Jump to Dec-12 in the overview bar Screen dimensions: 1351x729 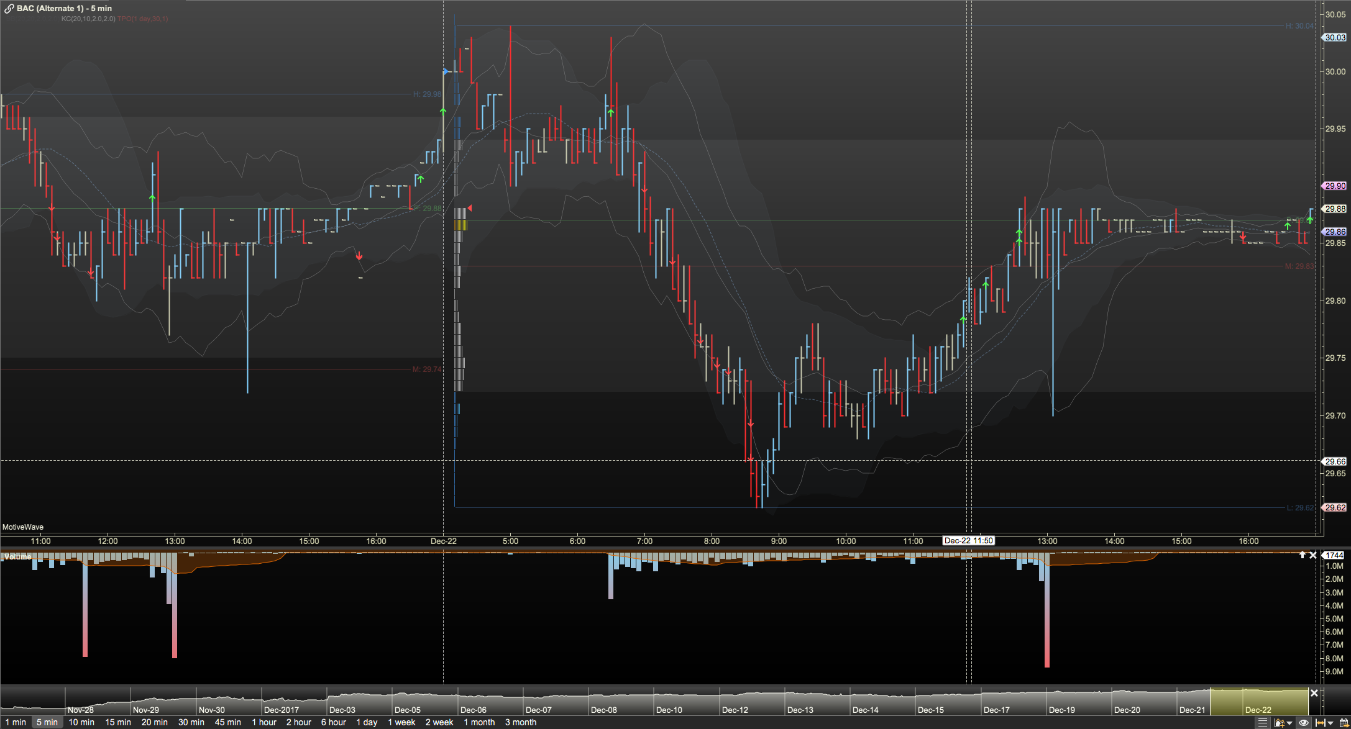pos(735,710)
